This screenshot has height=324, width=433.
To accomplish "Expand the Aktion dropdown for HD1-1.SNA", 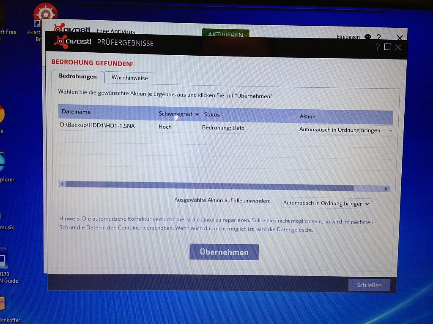I will (390, 130).
